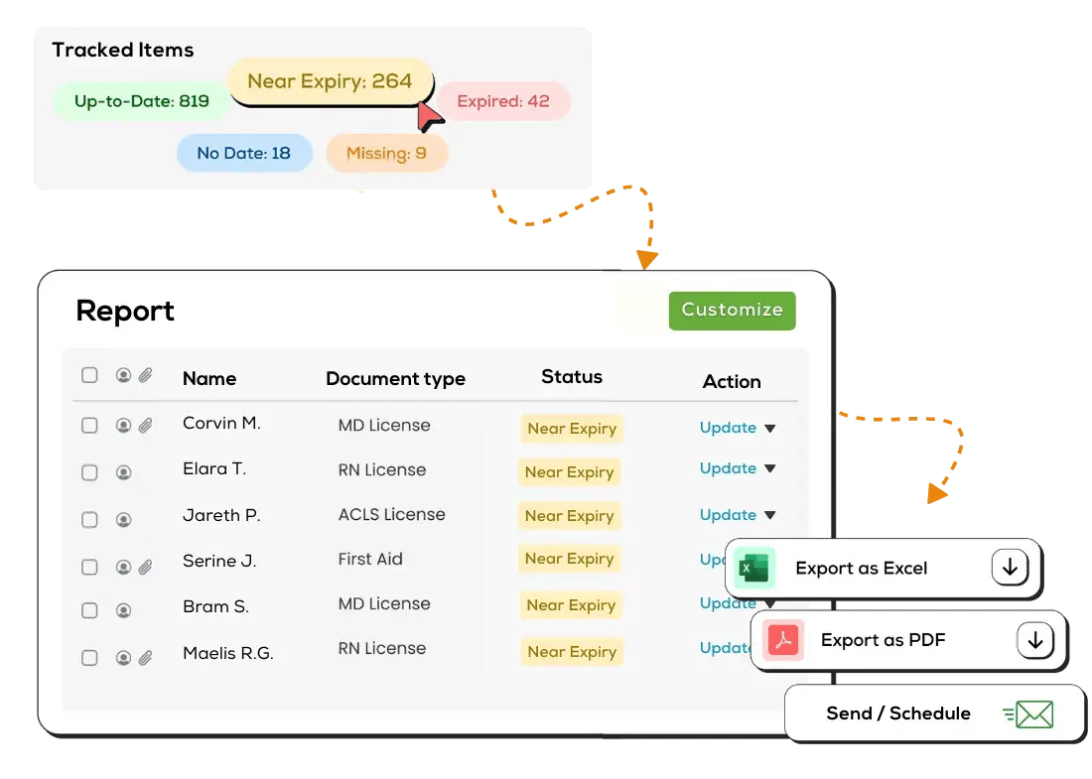Tick the select-all checkbox in the header row
The width and height of the screenshot is (1092, 779).
pos(89,375)
